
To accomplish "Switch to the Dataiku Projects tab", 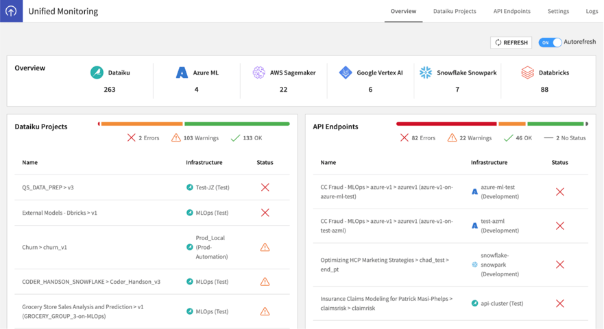I will click(x=455, y=11).
